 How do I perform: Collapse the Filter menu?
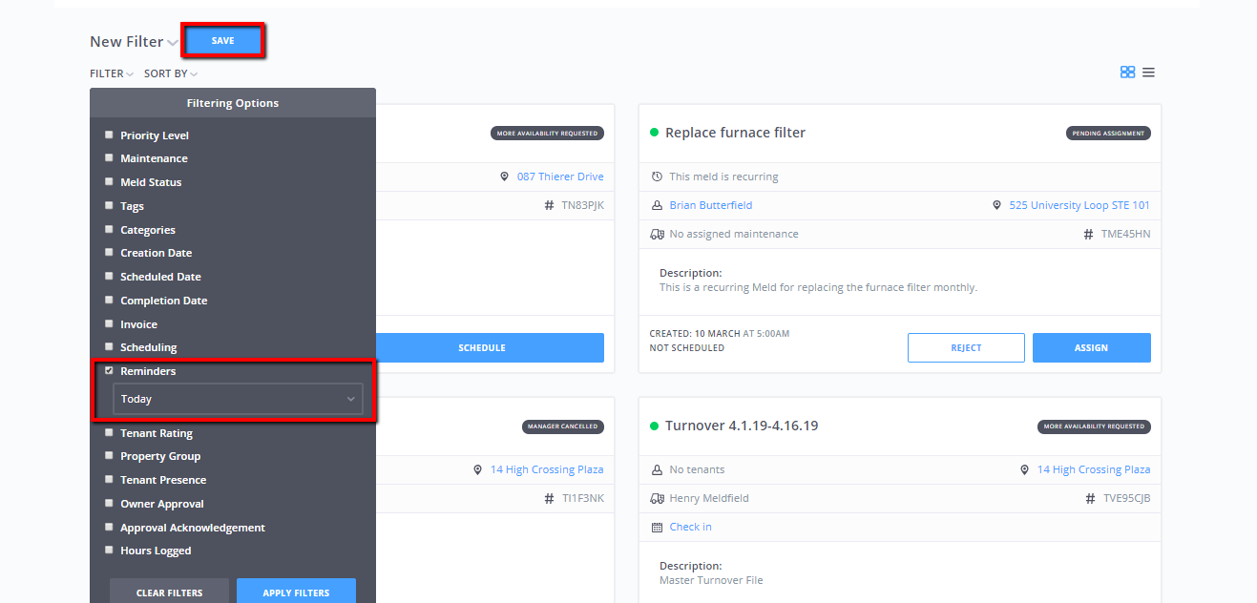[x=111, y=73]
